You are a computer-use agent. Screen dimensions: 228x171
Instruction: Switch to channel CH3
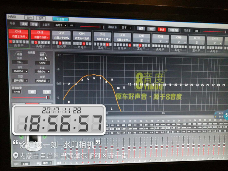pos(61,33)
